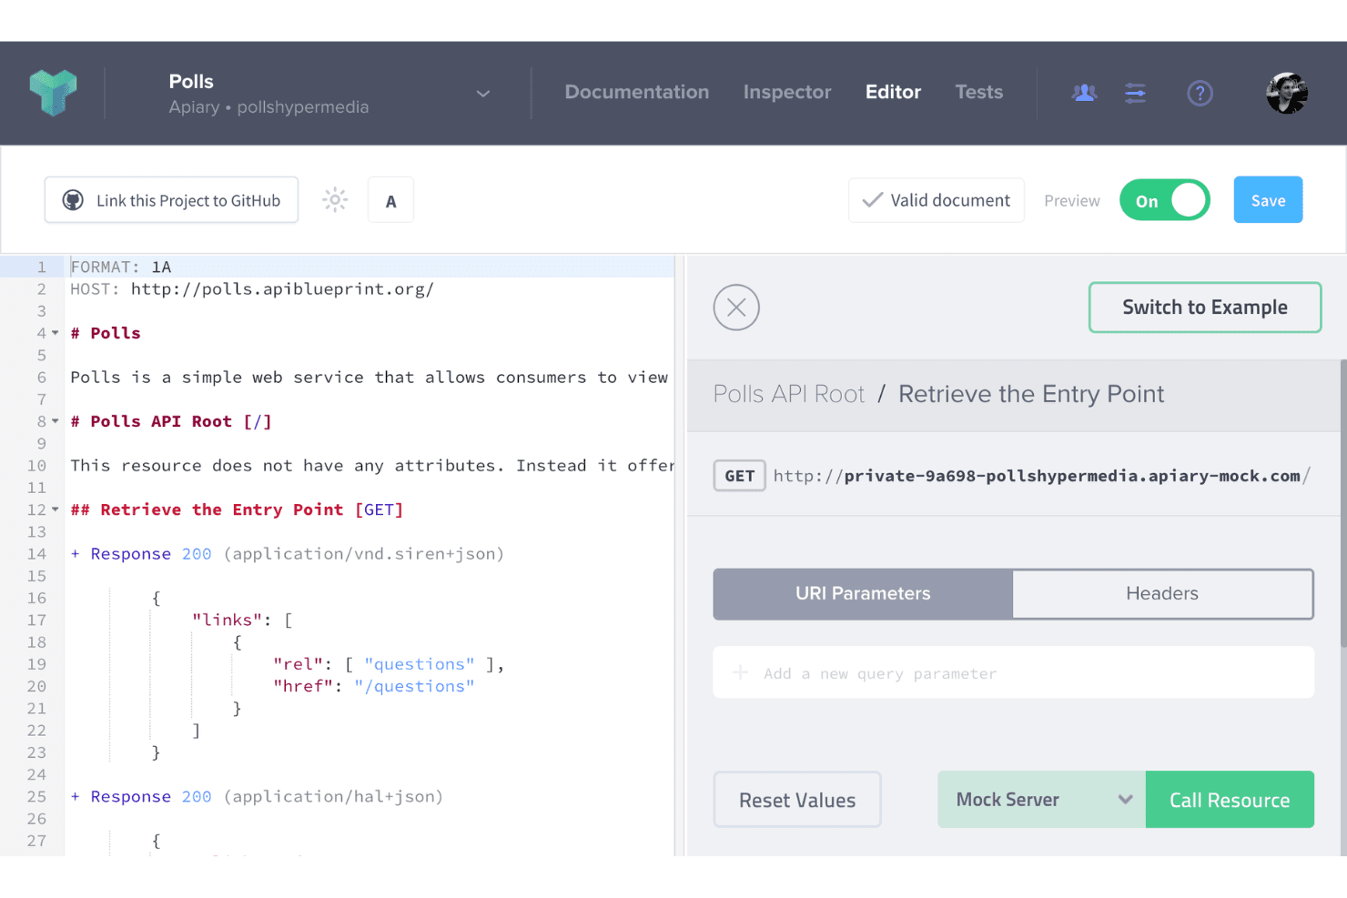
Task: Click the '# Polls API Root [/]' heading line
Action: pyautogui.click(x=171, y=421)
